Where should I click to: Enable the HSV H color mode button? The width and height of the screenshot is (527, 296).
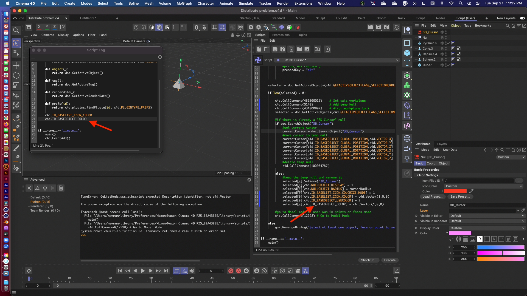coord(487,239)
